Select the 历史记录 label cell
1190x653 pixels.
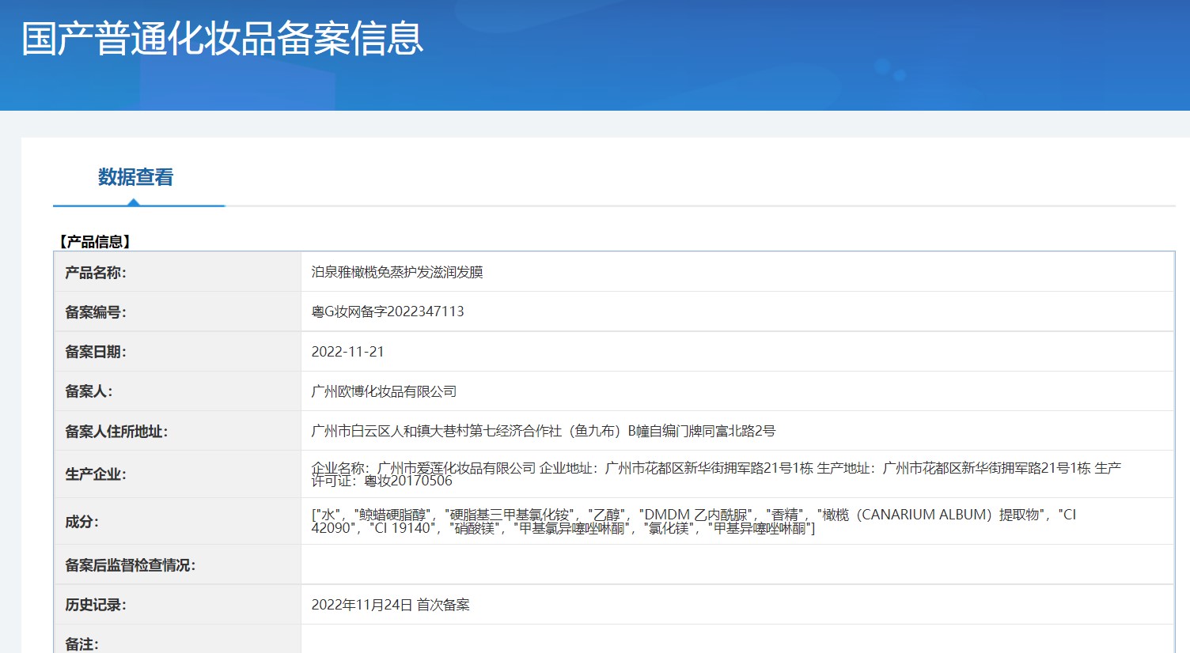(x=177, y=605)
